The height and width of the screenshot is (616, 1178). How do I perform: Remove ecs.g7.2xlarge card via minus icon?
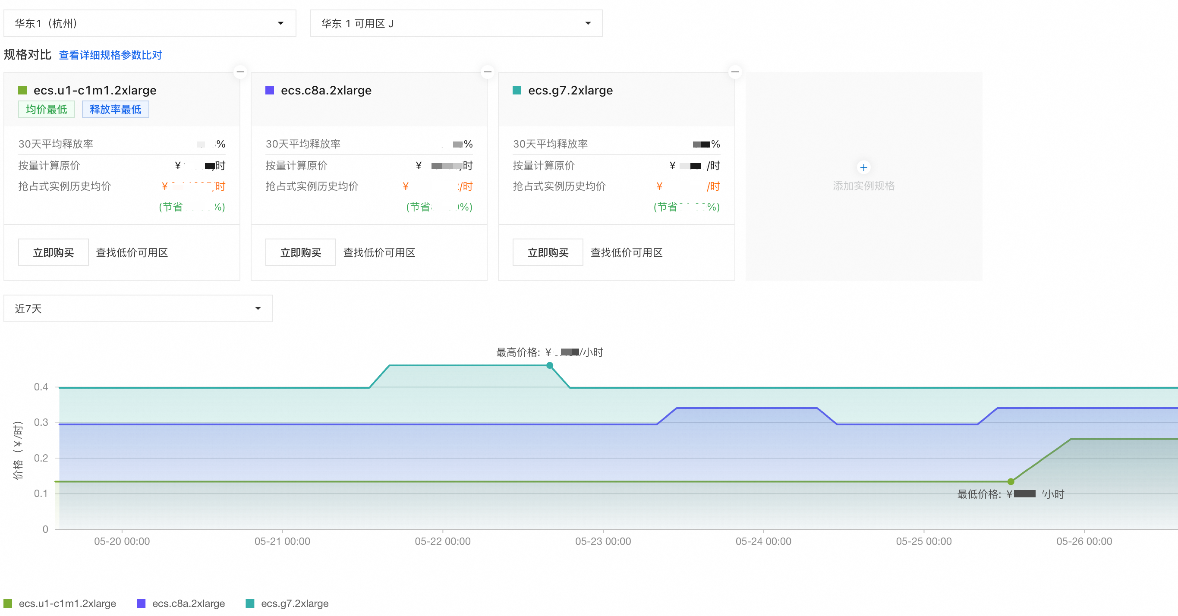[735, 72]
